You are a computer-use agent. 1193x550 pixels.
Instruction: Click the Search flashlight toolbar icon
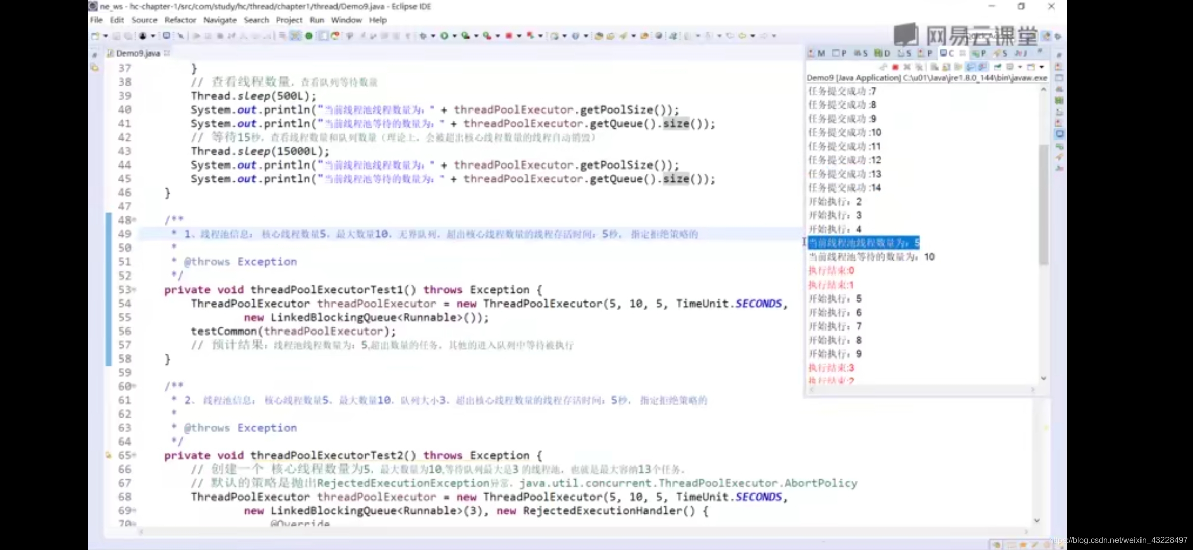(623, 36)
